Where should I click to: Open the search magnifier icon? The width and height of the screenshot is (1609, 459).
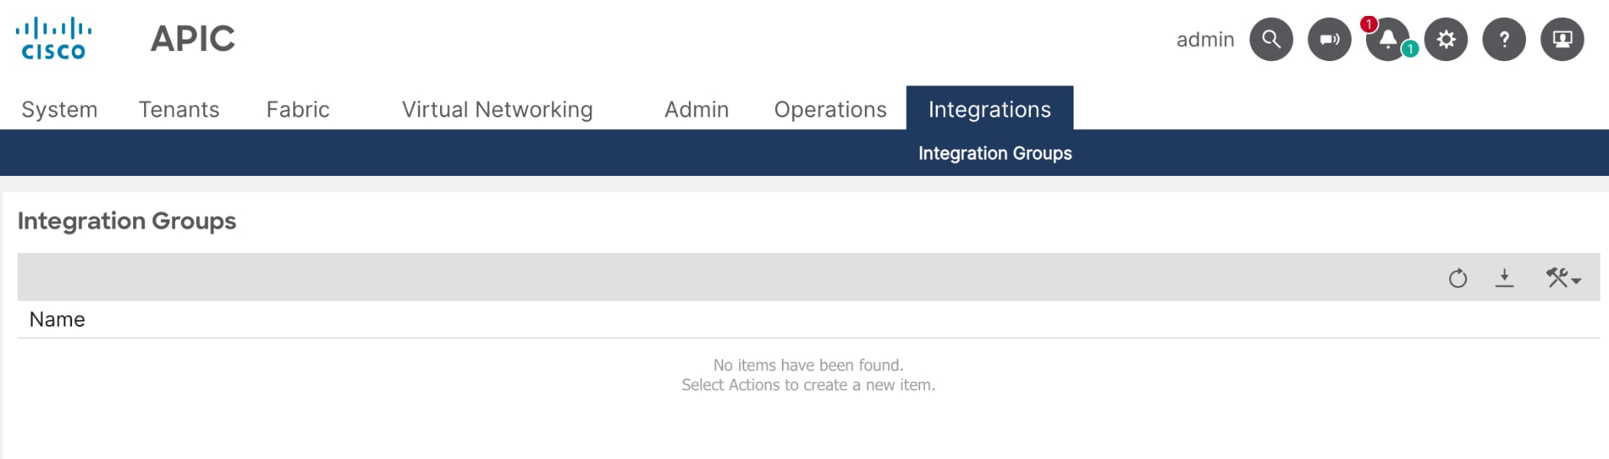pos(1270,39)
